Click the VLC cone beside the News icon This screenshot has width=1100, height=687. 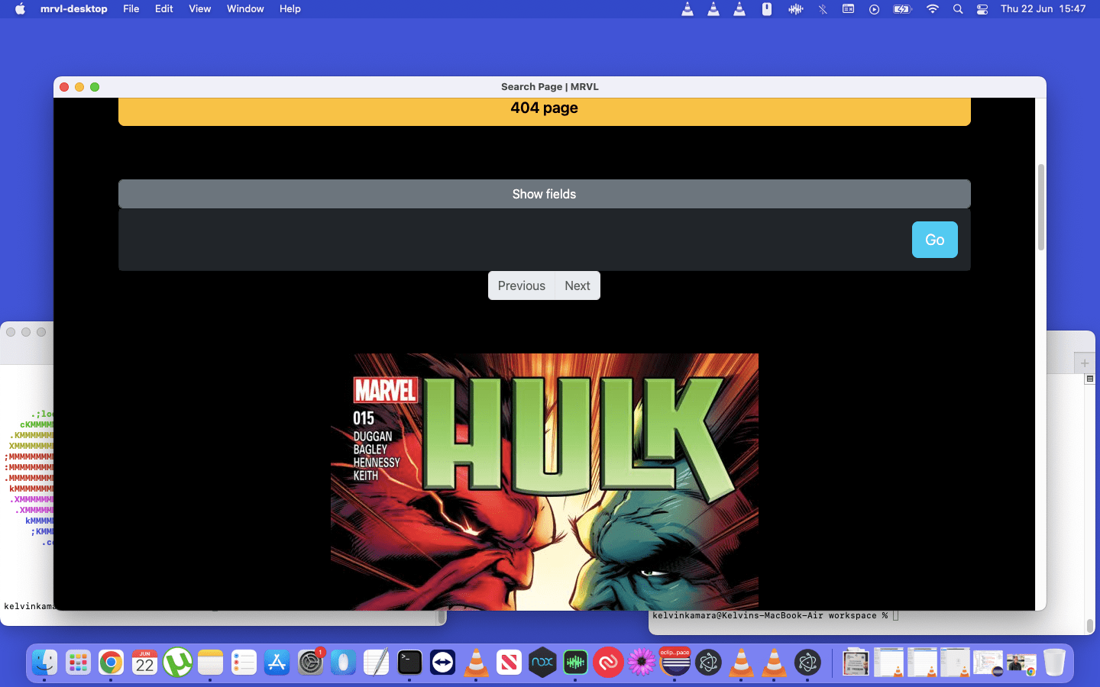476,663
